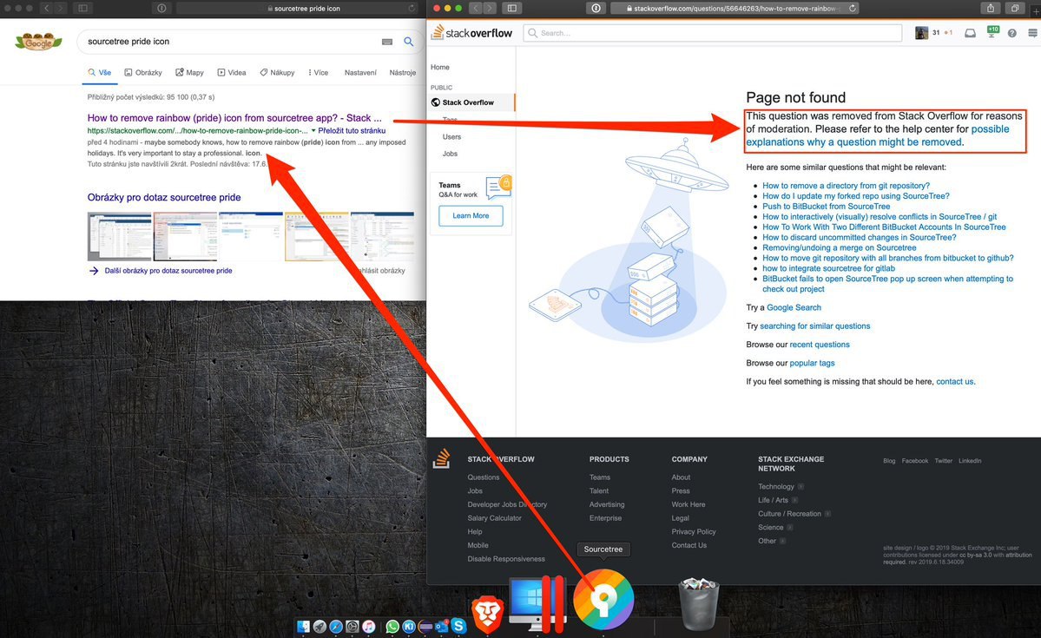
Task: Select the Obrázky tab in Google
Action: tap(143, 72)
